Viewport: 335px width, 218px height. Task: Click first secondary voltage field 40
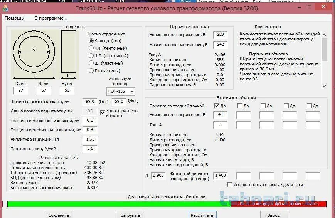click(x=220, y=115)
